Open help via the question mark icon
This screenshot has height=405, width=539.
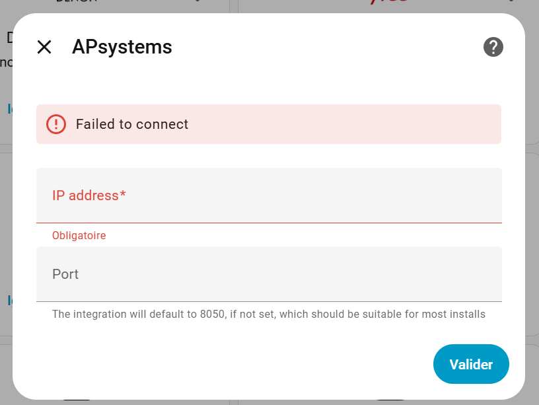click(x=493, y=47)
